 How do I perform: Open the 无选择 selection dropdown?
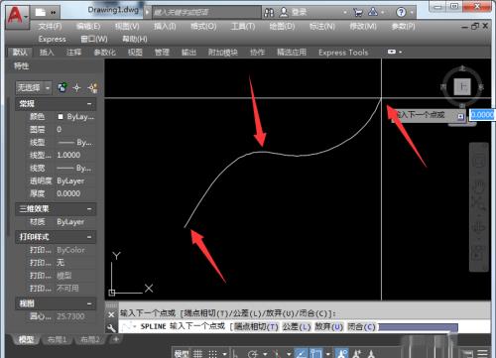pyautogui.click(x=34, y=88)
